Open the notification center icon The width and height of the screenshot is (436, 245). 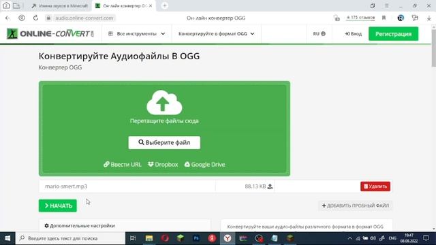tap(426, 238)
